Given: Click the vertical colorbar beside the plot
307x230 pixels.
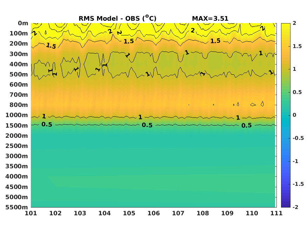Looking at the screenshot, I should click(286, 115).
